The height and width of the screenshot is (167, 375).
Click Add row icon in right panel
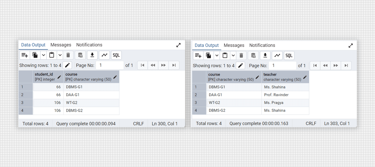point(198,55)
